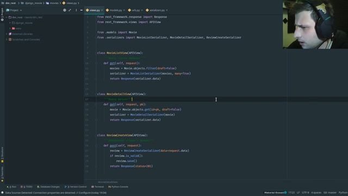The image size is (348, 196).
Task: Select External Libraries icon in project tree
Action: (x=10, y=34)
